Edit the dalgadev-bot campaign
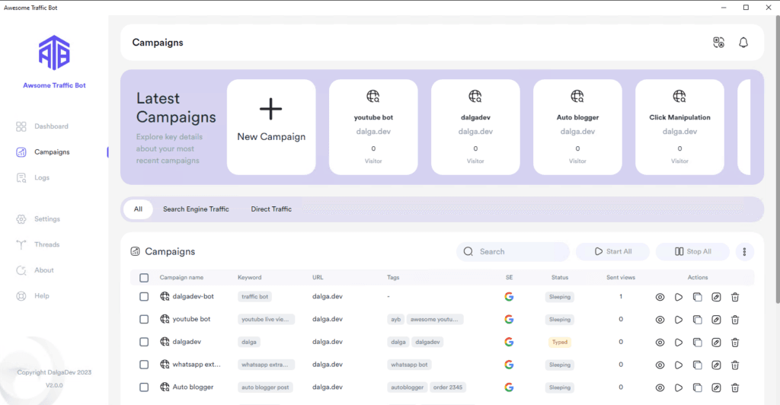The height and width of the screenshot is (405, 780). coord(716,297)
